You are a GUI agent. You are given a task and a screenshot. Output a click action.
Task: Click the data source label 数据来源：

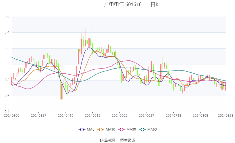(108, 140)
